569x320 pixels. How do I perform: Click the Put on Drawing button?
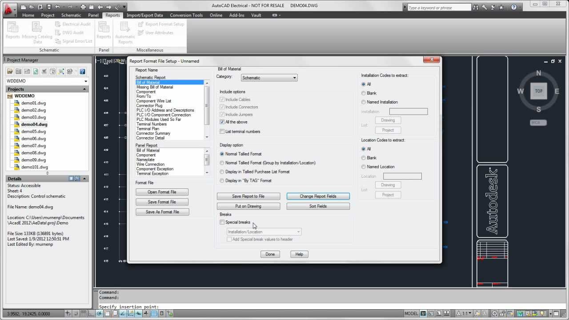(248, 206)
